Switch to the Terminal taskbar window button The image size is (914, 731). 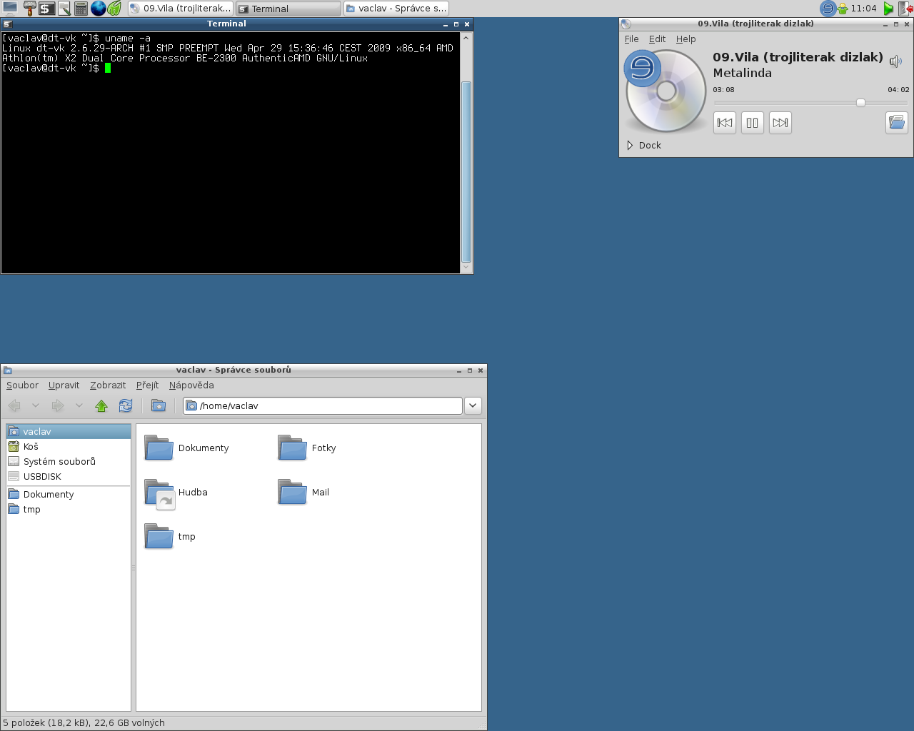(288, 9)
